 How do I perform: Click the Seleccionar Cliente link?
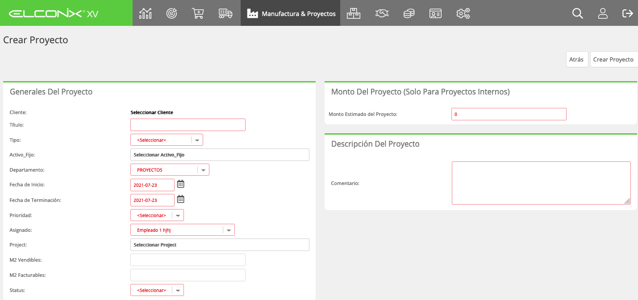coord(152,112)
